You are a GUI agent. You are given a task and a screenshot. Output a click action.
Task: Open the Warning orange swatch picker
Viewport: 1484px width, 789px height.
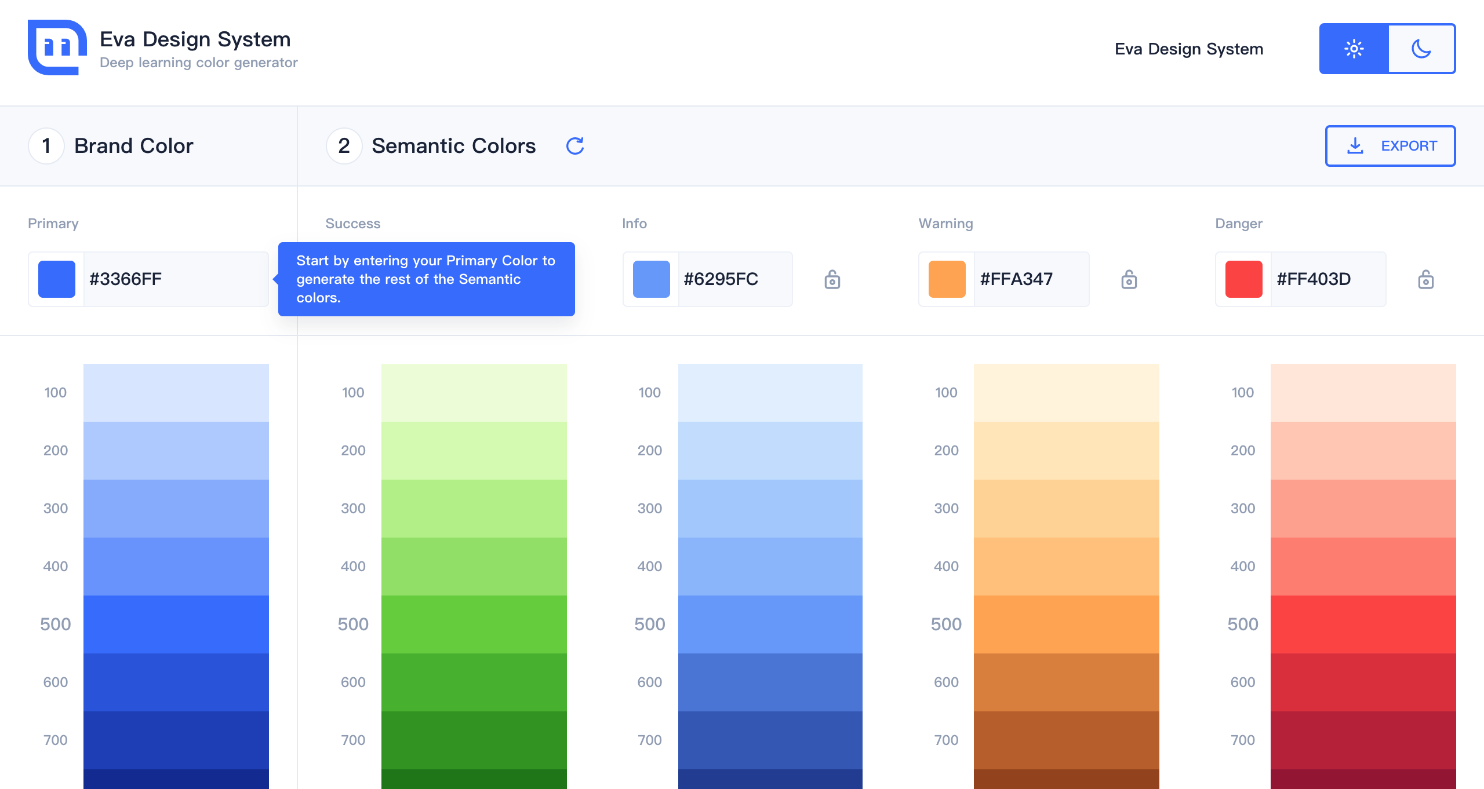[947, 279]
